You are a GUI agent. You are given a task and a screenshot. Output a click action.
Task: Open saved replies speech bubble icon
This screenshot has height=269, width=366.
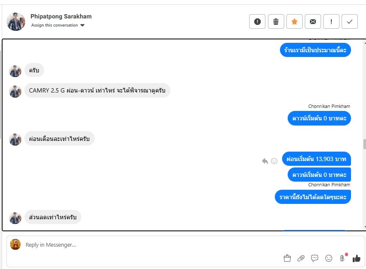coord(315,258)
